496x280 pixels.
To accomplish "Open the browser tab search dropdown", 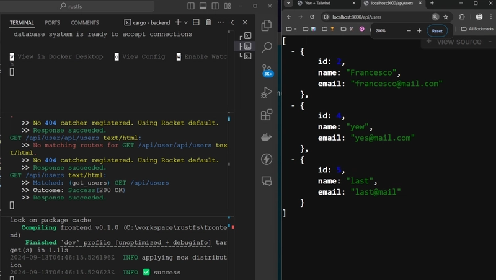I will pyautogui.click(x=288, y=3).
